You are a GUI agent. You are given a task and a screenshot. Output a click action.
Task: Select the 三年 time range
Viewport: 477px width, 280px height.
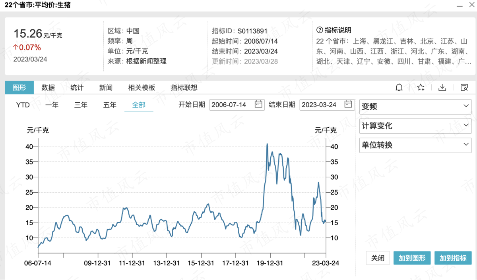(x=81, y=105)
